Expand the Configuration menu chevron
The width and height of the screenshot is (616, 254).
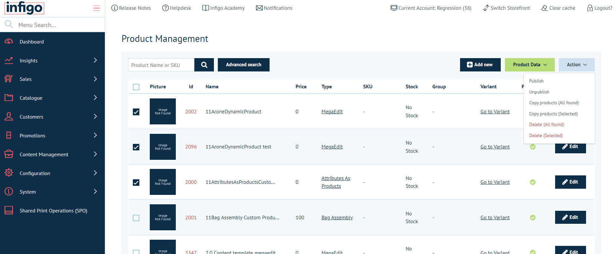point(95,173)
